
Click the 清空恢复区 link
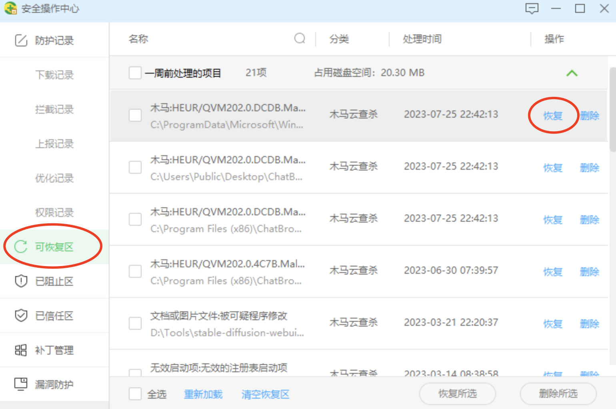[265, 394]
